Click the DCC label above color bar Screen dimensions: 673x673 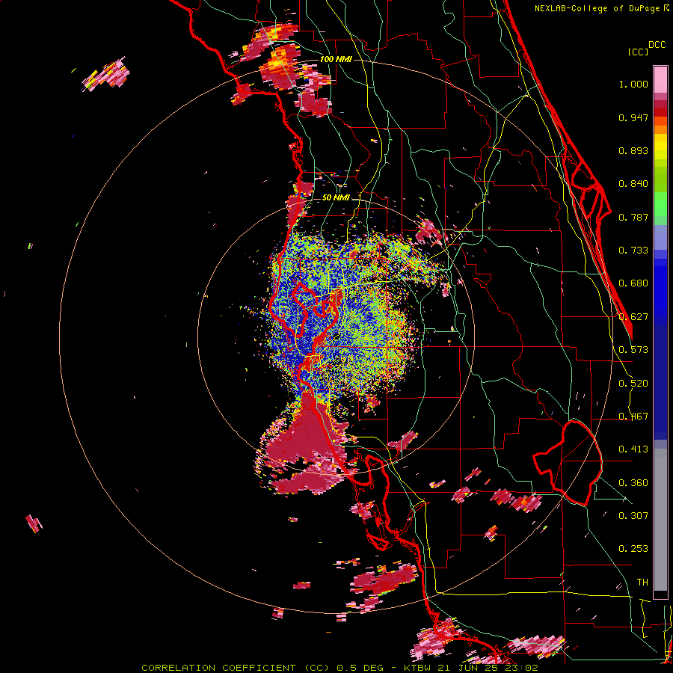click(657, 45)
